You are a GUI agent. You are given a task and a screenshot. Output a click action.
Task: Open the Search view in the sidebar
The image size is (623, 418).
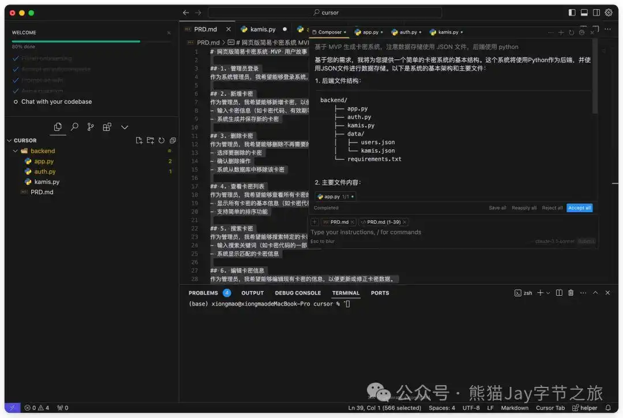[74, 127]
